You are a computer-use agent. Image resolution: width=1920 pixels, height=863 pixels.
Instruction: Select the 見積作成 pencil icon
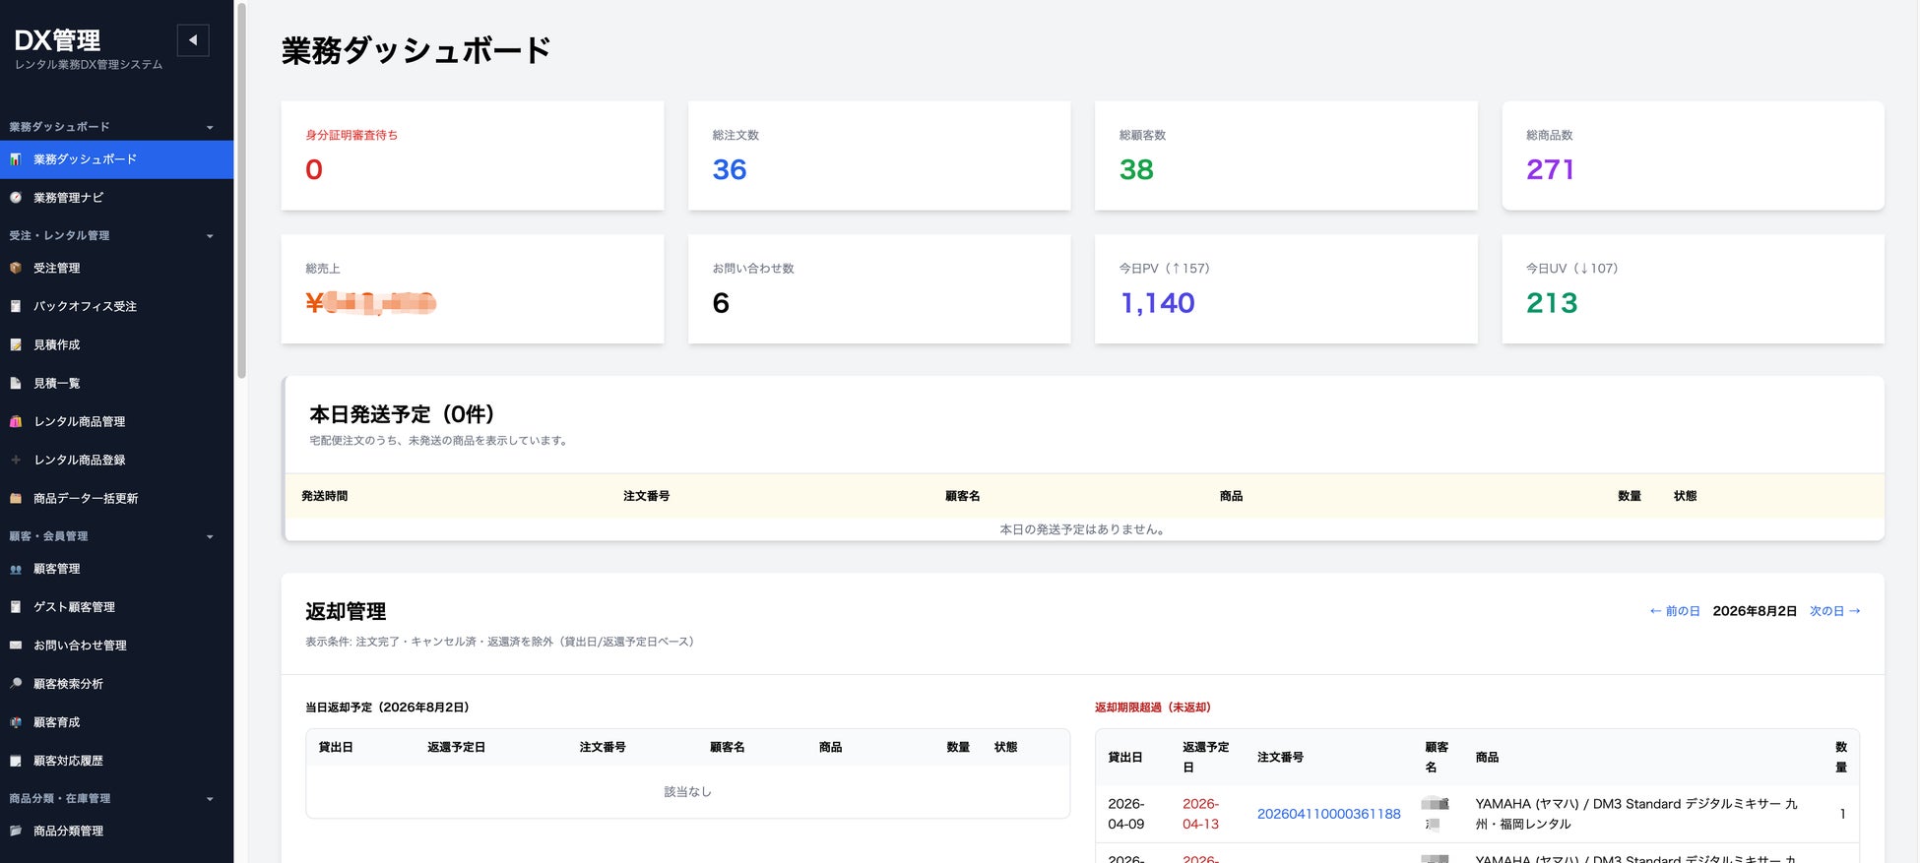[x=16, y=344]
